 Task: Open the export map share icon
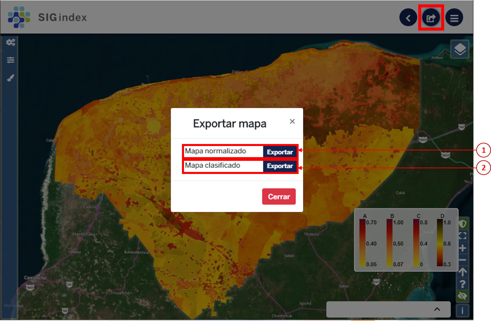[431, 18]
